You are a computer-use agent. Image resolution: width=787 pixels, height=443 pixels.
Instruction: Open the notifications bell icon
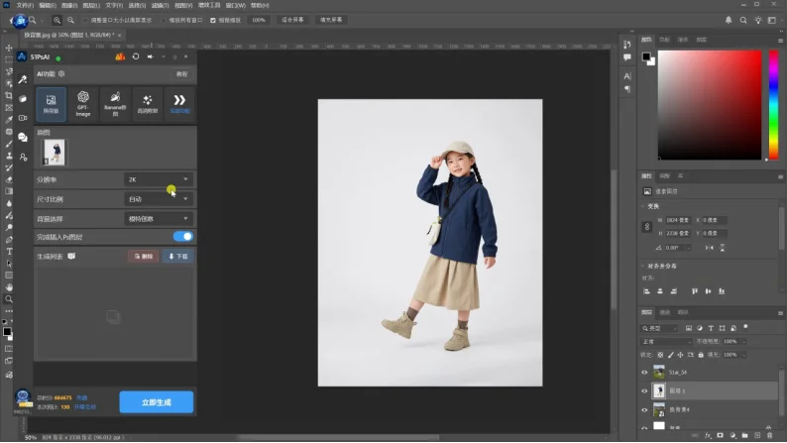[729, 20]
